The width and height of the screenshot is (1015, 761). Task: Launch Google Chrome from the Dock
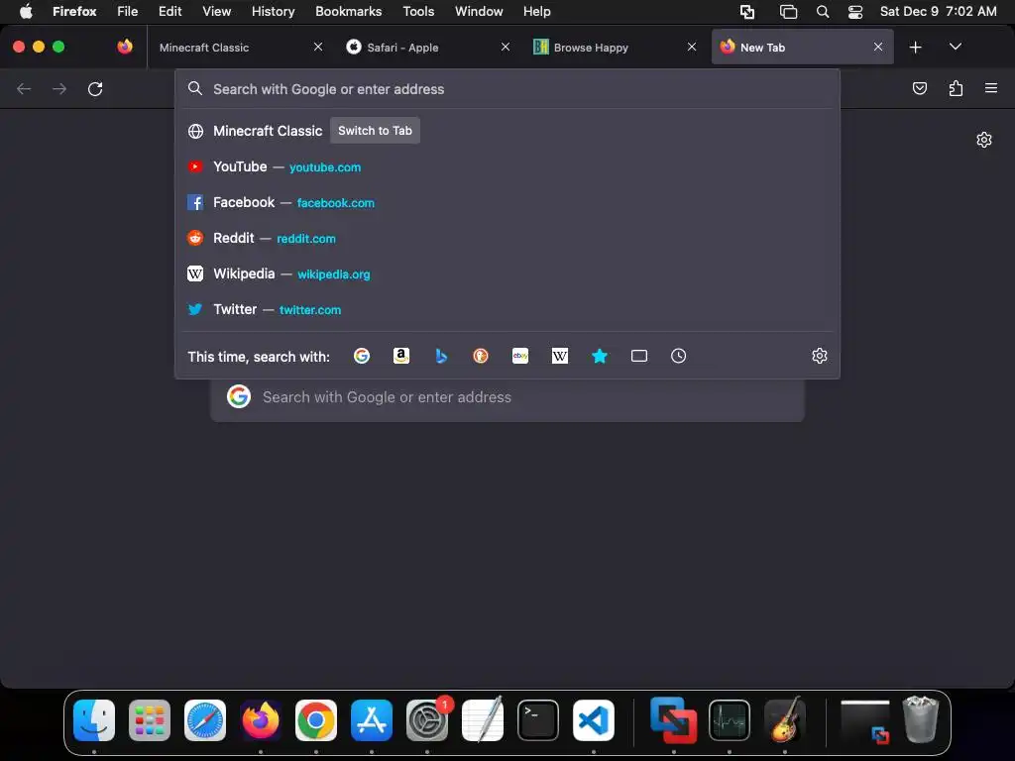point(316,720)
